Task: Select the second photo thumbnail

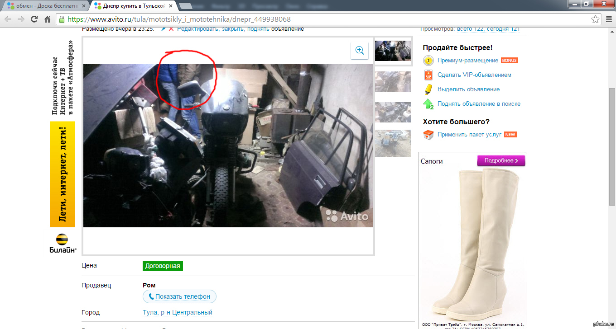Action: (393, 81)
